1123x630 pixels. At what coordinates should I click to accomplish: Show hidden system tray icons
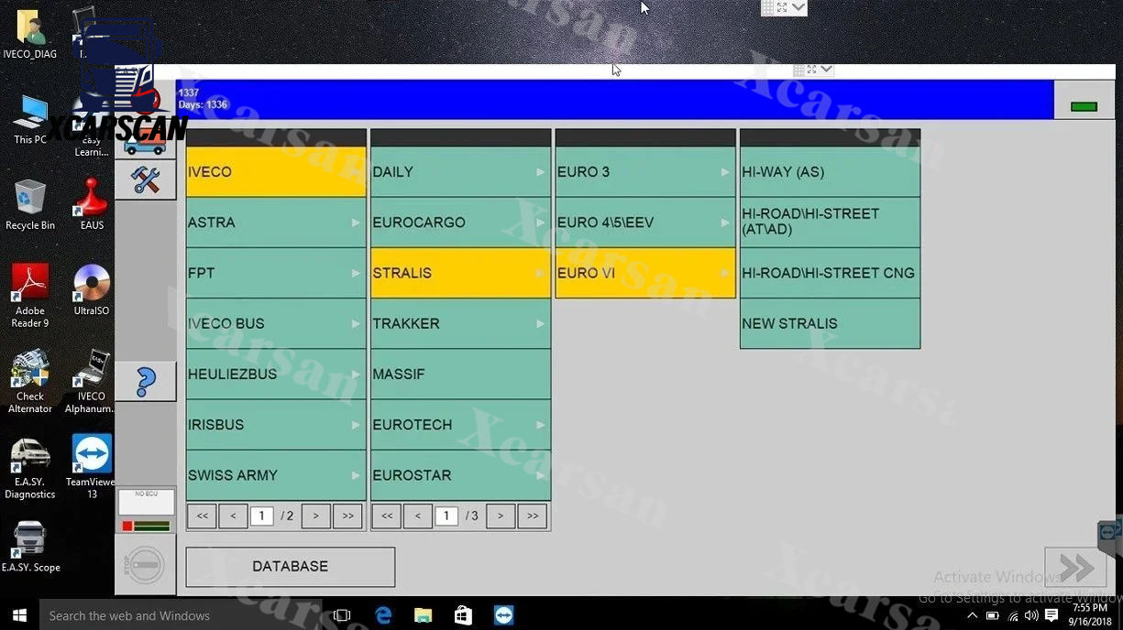[972, 616]
